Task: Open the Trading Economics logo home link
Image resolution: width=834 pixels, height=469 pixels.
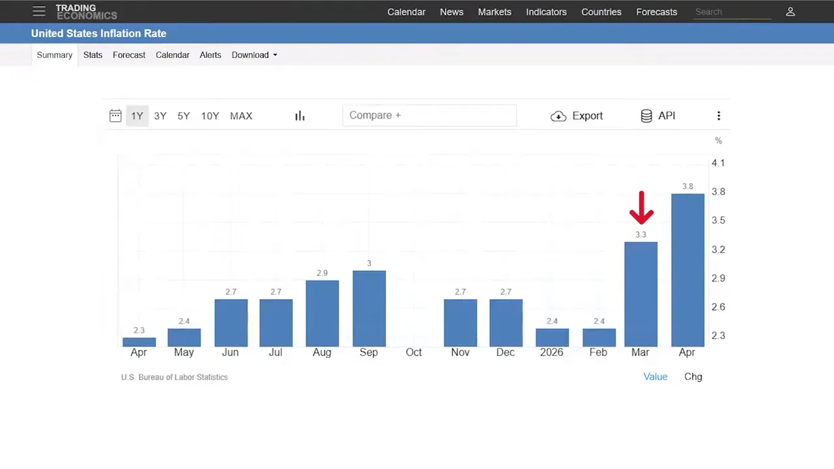Action: point(86,12)
